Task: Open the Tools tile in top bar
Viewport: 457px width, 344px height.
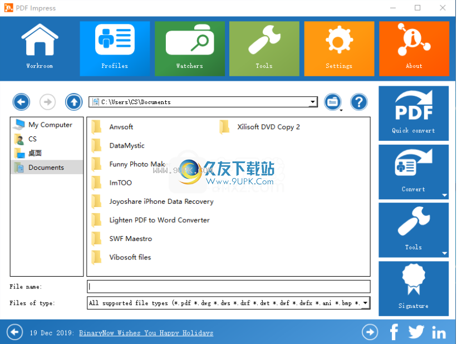Action: click(264, 48)
